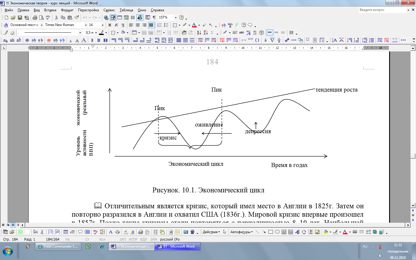The image size is (416, 260).
Task: Open the line weight 0,5 пт dropdown
Action: 96,33
